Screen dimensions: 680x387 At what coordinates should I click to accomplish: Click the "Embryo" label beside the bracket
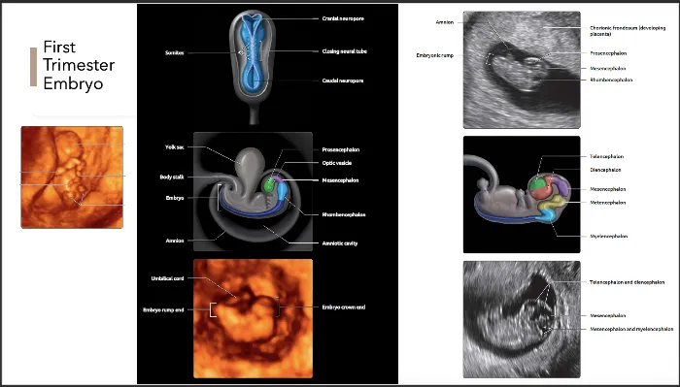[x=175, y=198]
